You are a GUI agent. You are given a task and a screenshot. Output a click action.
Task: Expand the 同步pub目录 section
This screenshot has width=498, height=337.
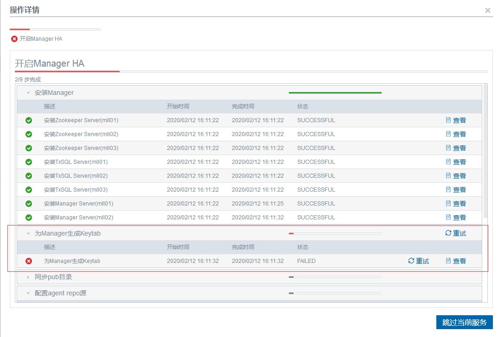[x=28, y=277]
